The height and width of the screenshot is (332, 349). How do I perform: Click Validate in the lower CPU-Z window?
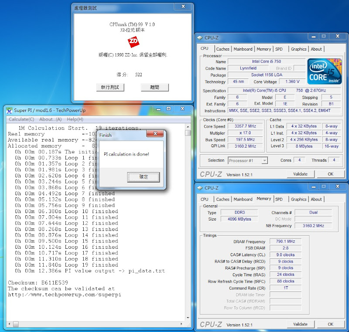coord(301,324)
